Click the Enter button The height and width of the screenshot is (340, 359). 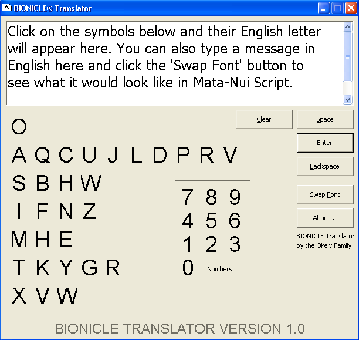click(x=325, y=143)
